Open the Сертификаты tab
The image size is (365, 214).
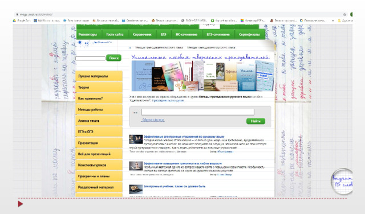(249, 34)
